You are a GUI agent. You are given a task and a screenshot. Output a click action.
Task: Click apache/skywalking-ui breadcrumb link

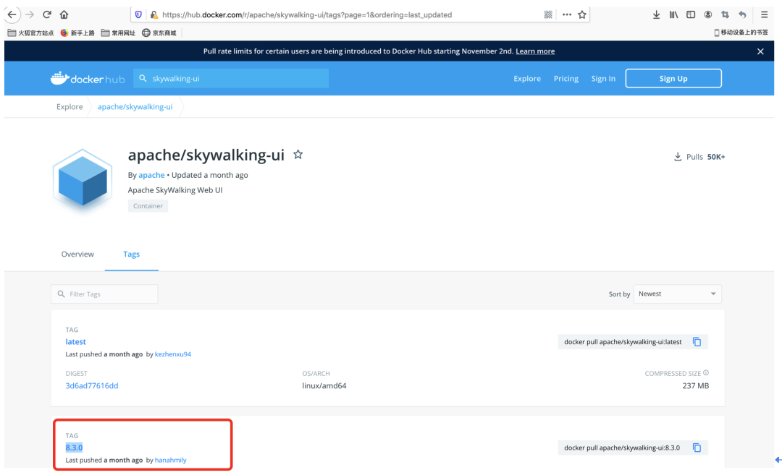point(135,106)
